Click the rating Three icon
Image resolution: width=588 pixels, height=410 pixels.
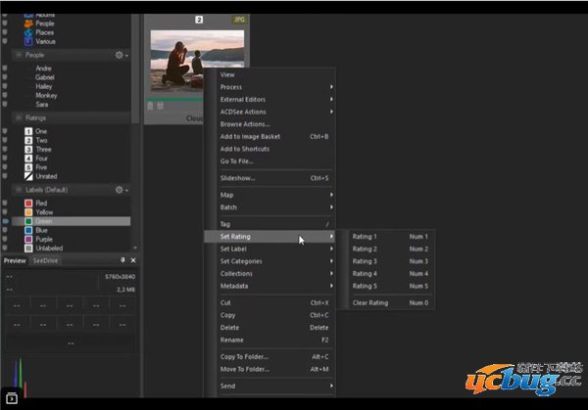point(28,150)
